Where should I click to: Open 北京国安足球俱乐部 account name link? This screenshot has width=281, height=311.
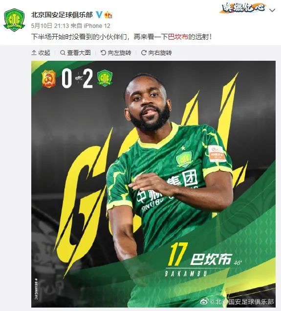pyautogui.click(x=62, y=15)
